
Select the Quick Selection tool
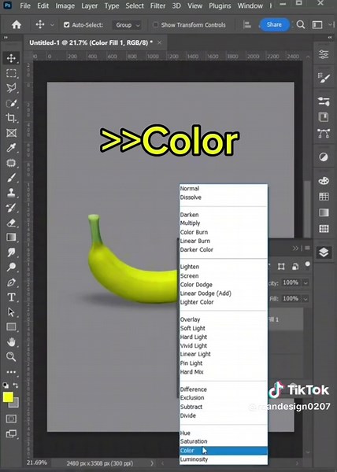pos(11,103)
